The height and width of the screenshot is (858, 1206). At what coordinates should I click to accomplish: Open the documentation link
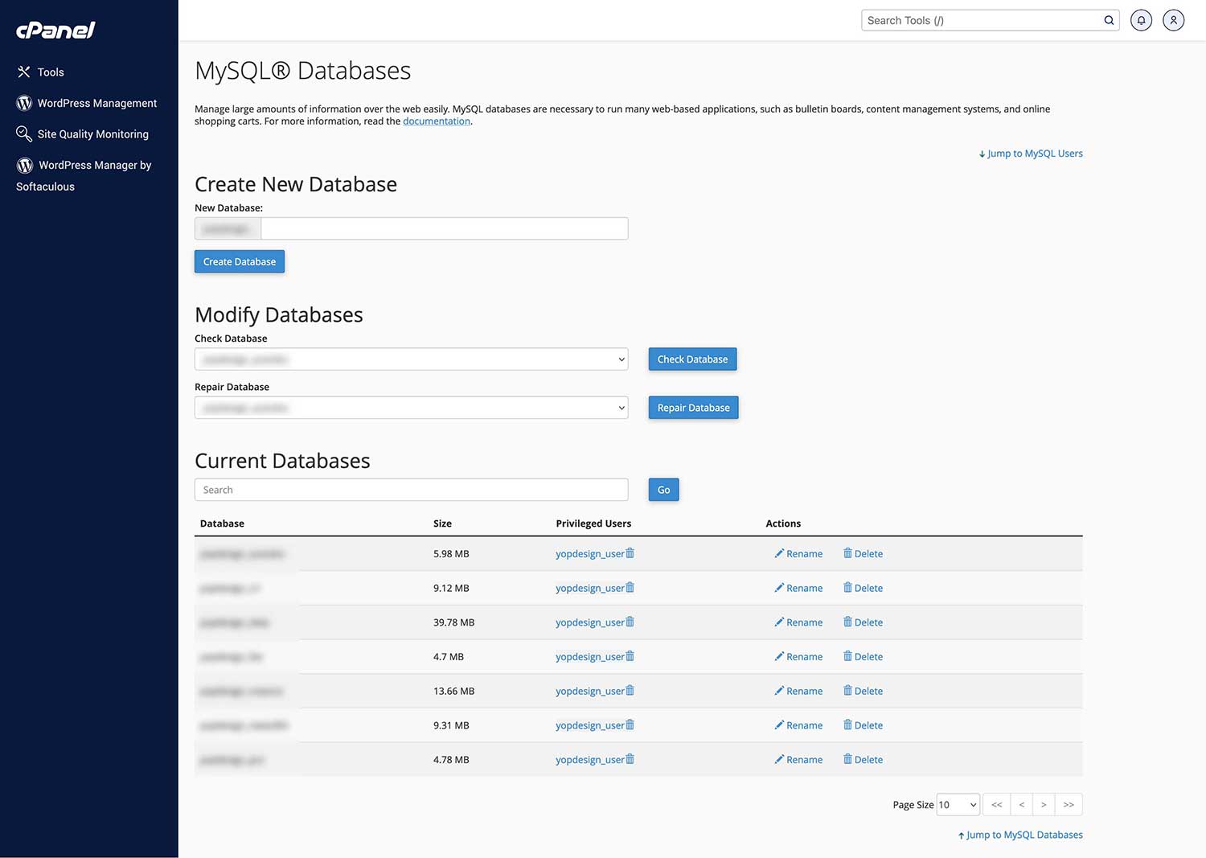[437, 121]
